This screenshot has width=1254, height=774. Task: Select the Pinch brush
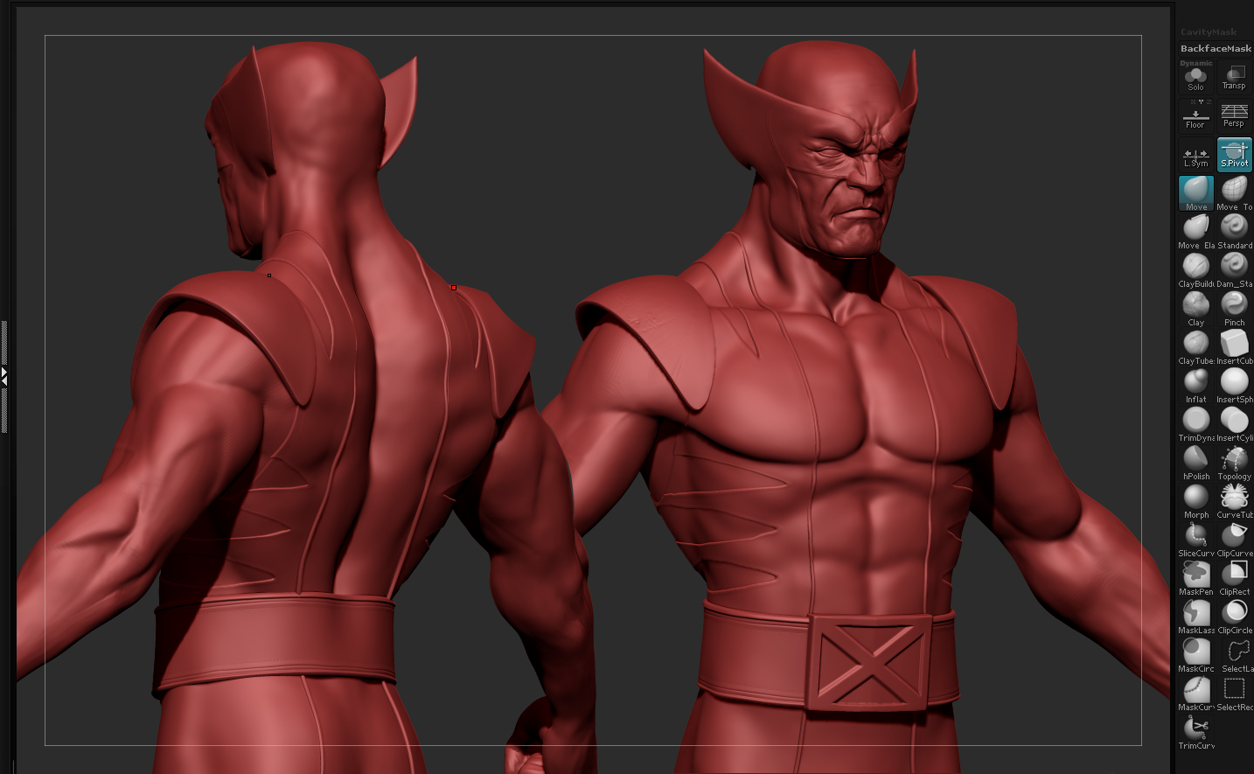tap(1234, 309)
